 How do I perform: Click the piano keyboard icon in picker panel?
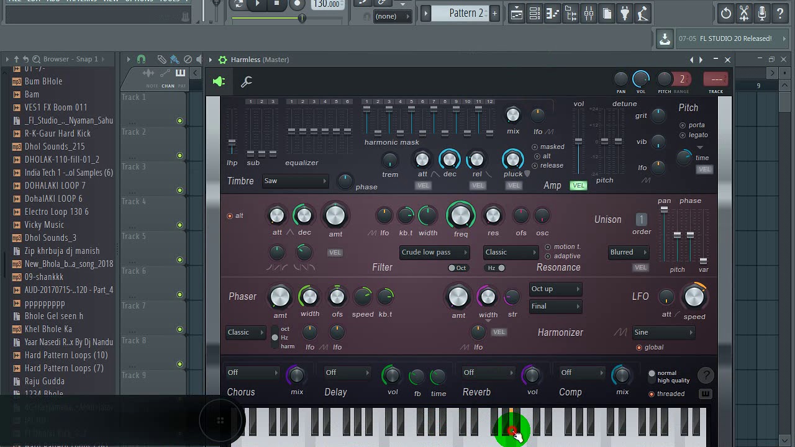(180, 73)
